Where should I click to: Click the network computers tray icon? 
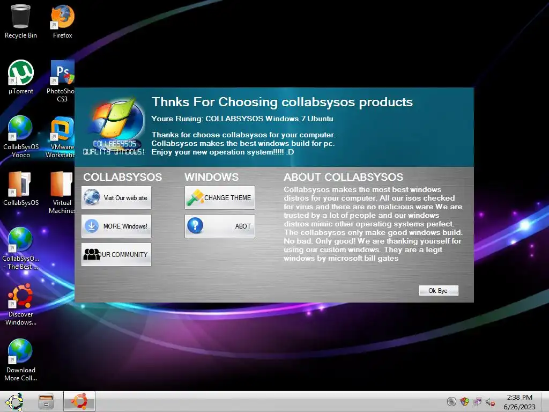coord(478,401)
